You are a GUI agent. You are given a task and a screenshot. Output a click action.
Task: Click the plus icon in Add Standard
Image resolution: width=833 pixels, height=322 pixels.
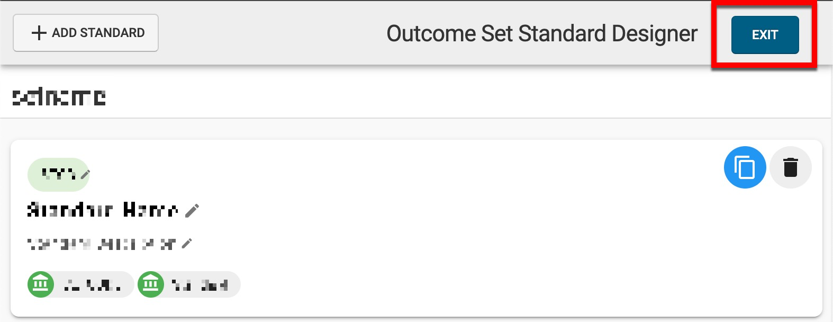[x=39, y=33]
